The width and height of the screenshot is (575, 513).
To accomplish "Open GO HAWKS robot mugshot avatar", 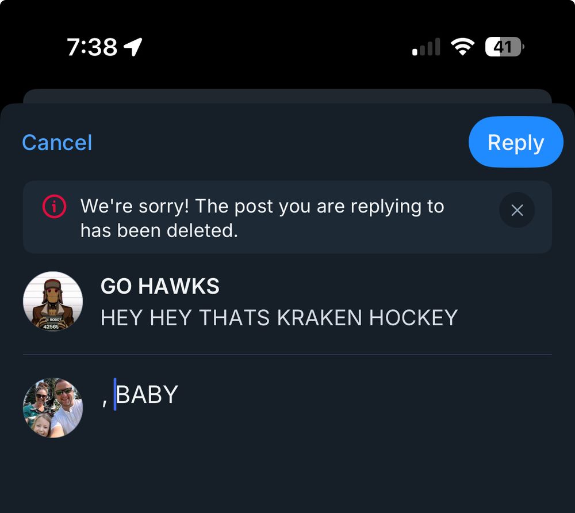I will pyautogui.click(x=53, y=302).
